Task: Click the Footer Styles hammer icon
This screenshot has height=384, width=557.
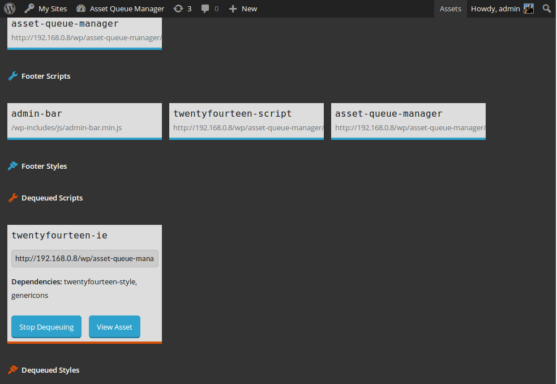Action: coord(13,166)
